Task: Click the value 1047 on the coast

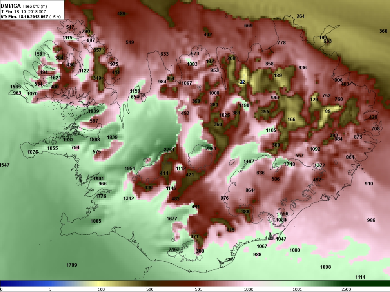Action: (281, 239)
